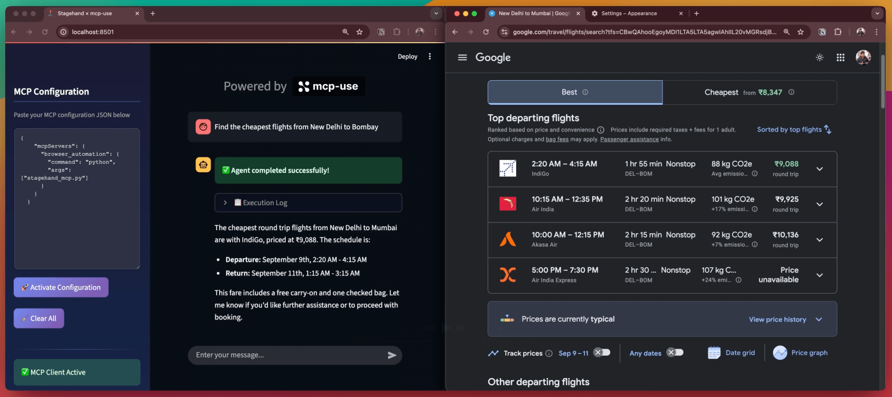Click the info icon beside Cheapest price
This screenshot has height=397, width=892.
(x=791, y=92)
